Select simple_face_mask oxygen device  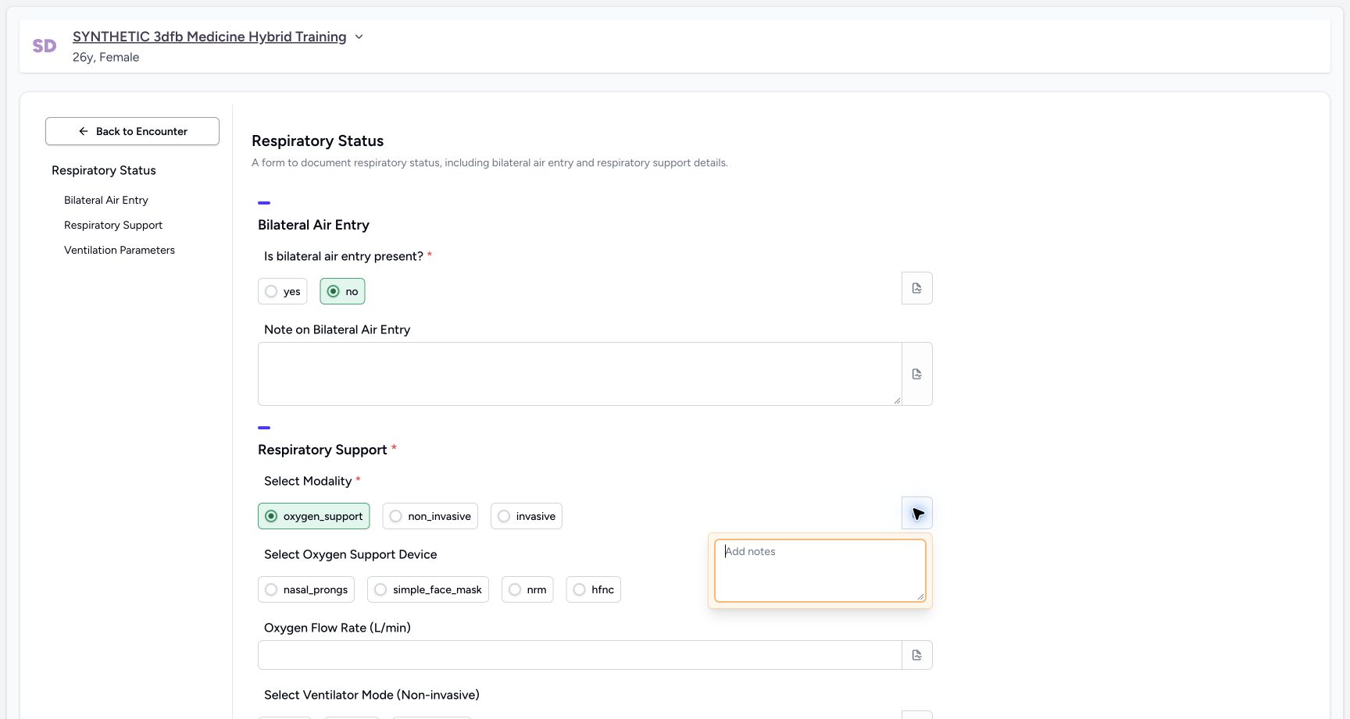428,589
